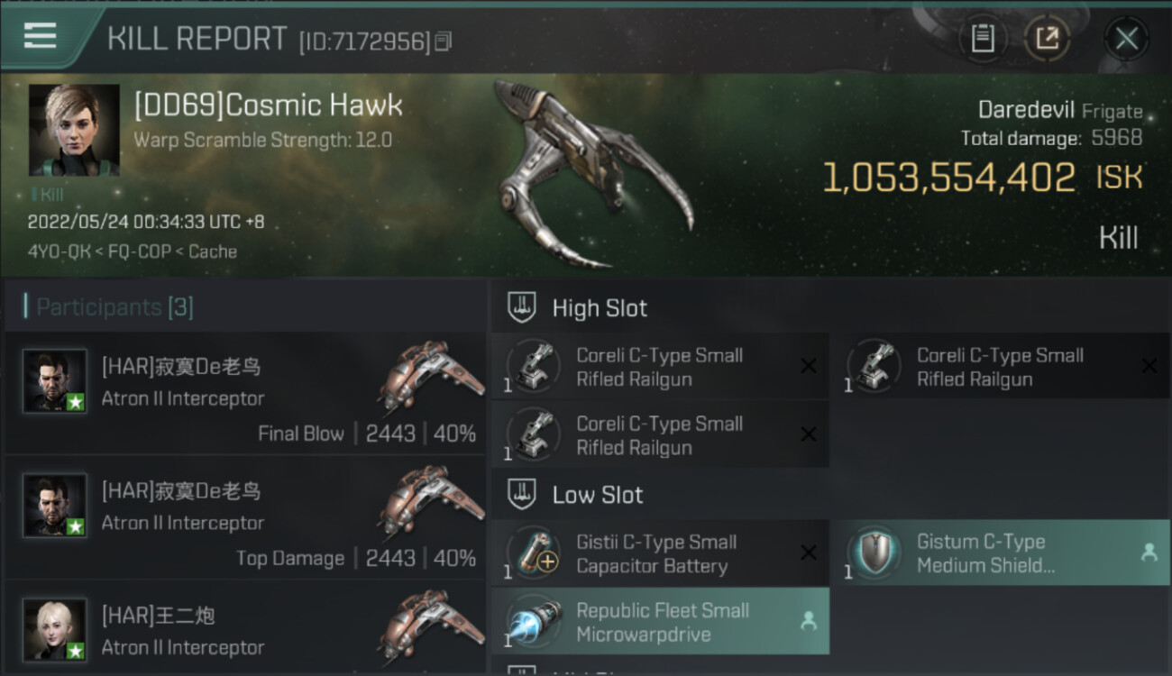
Task: Copy the kill report ID icon
Action: click(443, 41)
